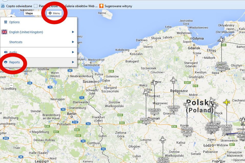Open the gear Menu button
Screen dimensions: 245x163
tap(54, 13)
